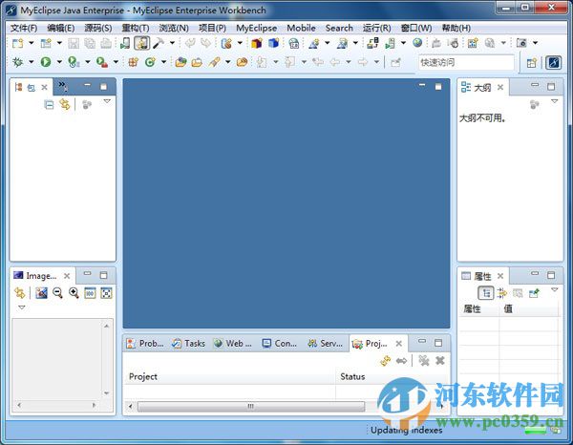
Task: Click zoom out in Image Preview
Action: (57, 293)
